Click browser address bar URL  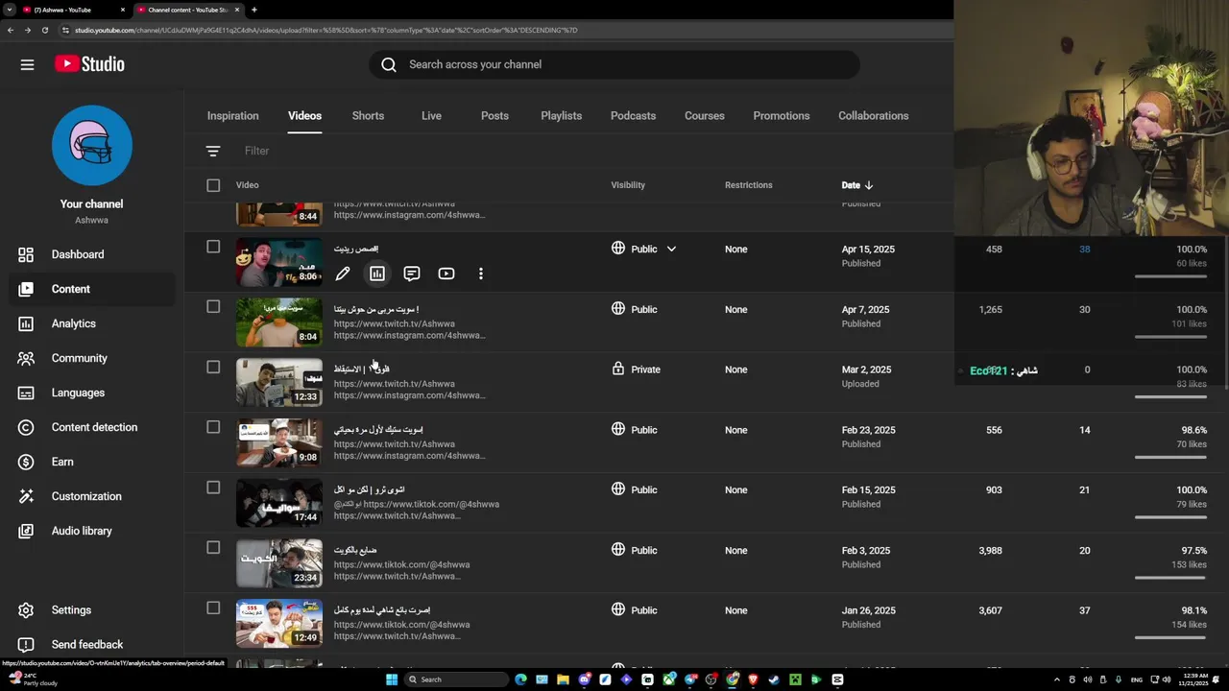pos(326,30)
